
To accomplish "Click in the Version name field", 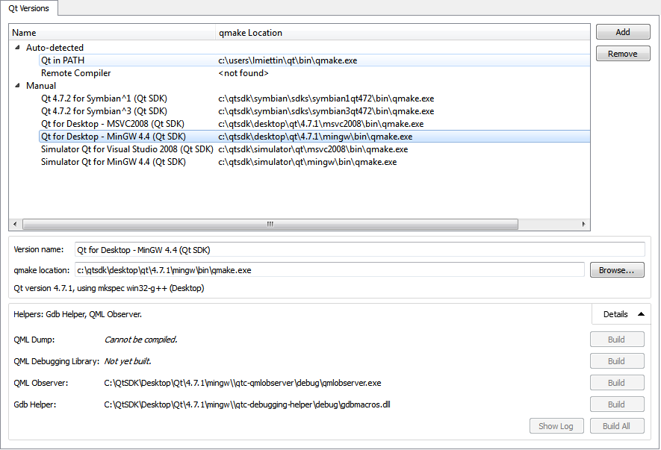I will click(x=359, y=249).
